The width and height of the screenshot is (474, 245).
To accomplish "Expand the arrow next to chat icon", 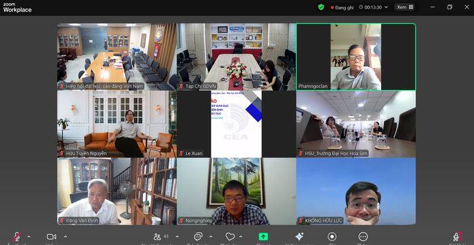I will 211,236.
